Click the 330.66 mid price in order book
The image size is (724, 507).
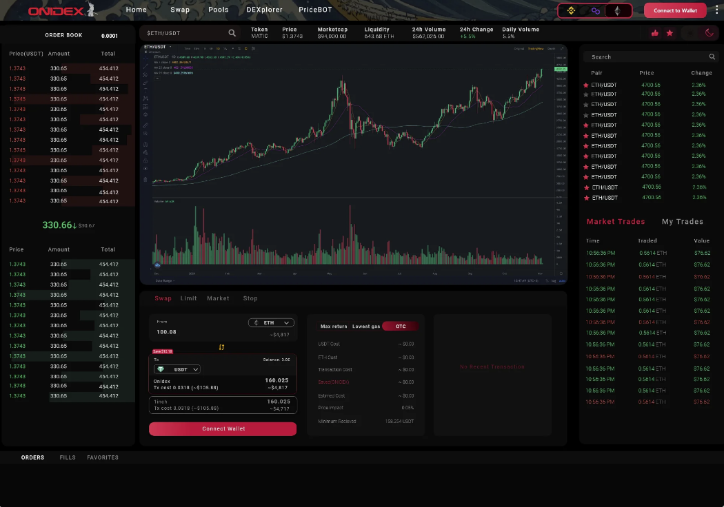point(57,225)
